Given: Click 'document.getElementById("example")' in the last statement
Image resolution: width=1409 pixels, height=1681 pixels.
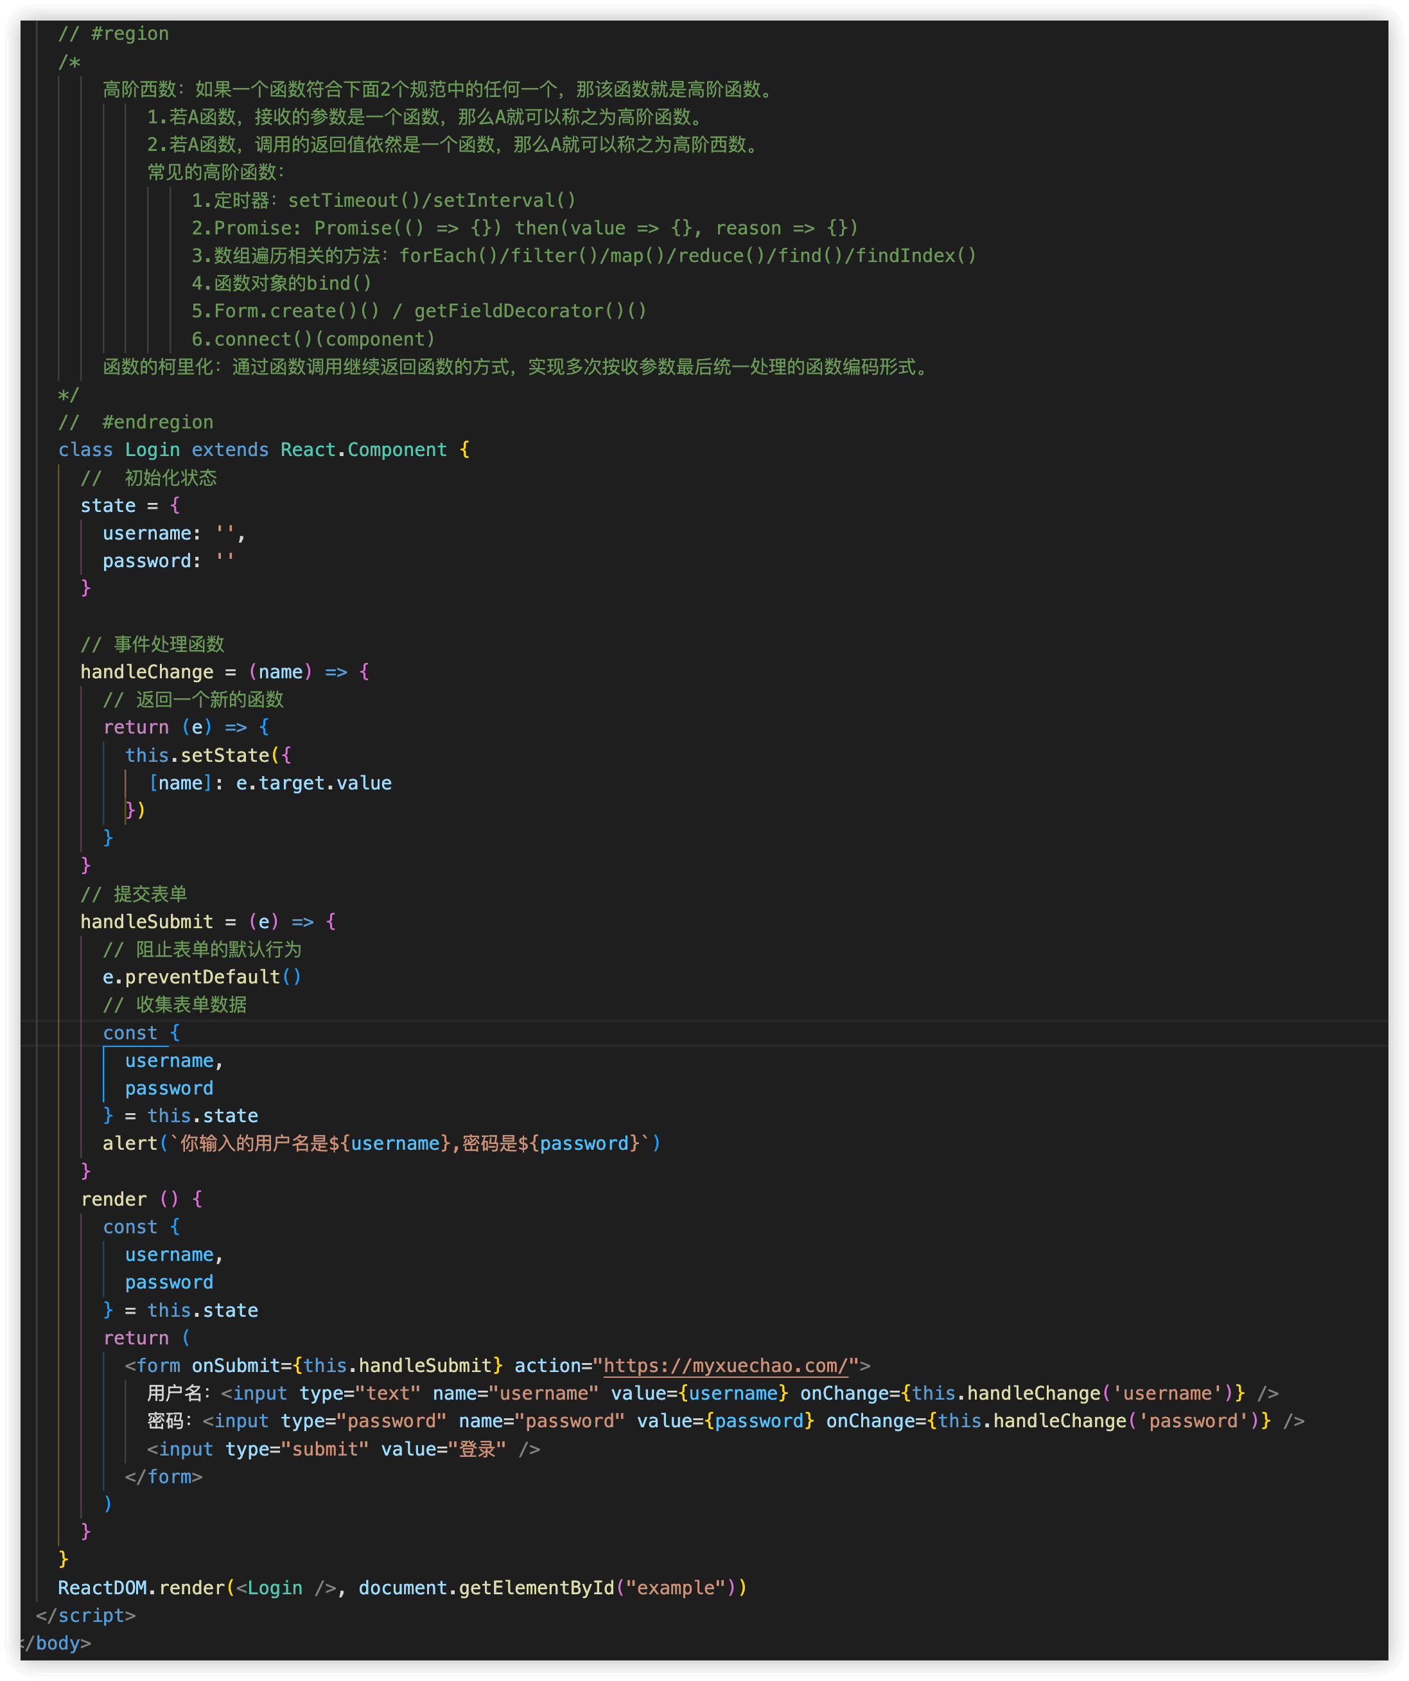Looking at the screenshot, I should coord(547,1587).
